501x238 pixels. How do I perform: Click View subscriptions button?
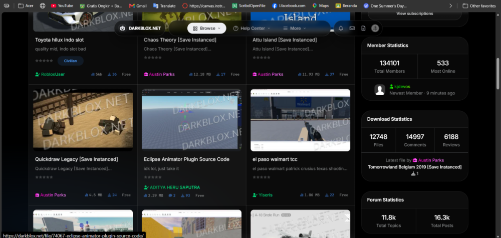415,14
